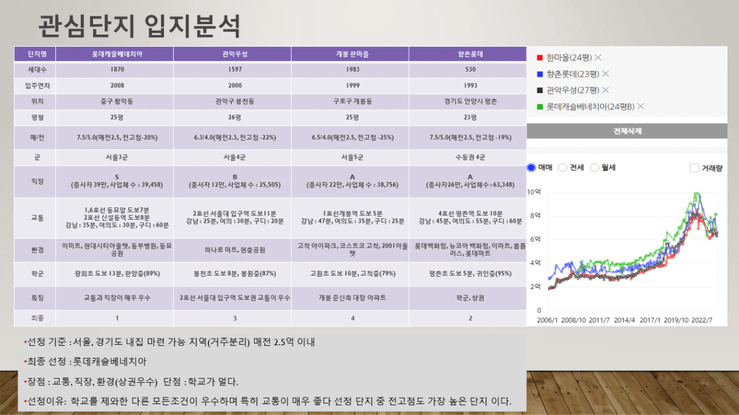Click the 최종 선정 : 롯데캐슬베네치아 line

click(85, 362)
